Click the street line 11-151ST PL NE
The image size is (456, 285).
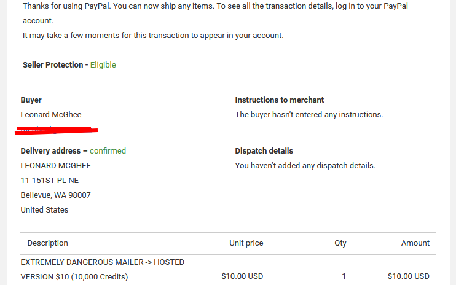49,181
